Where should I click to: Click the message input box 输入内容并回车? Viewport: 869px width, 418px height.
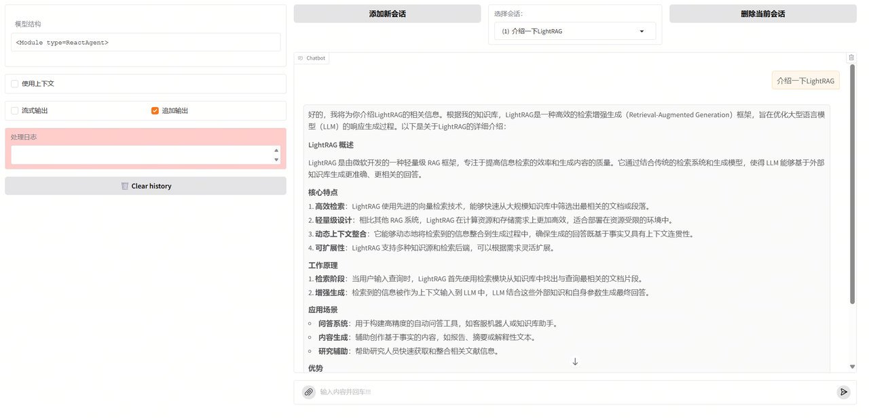(x=574, y=392)
